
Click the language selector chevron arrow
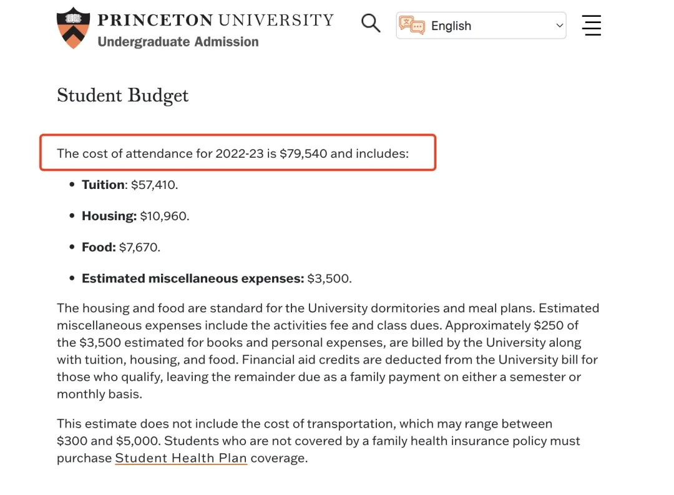[x=559, y=26]
